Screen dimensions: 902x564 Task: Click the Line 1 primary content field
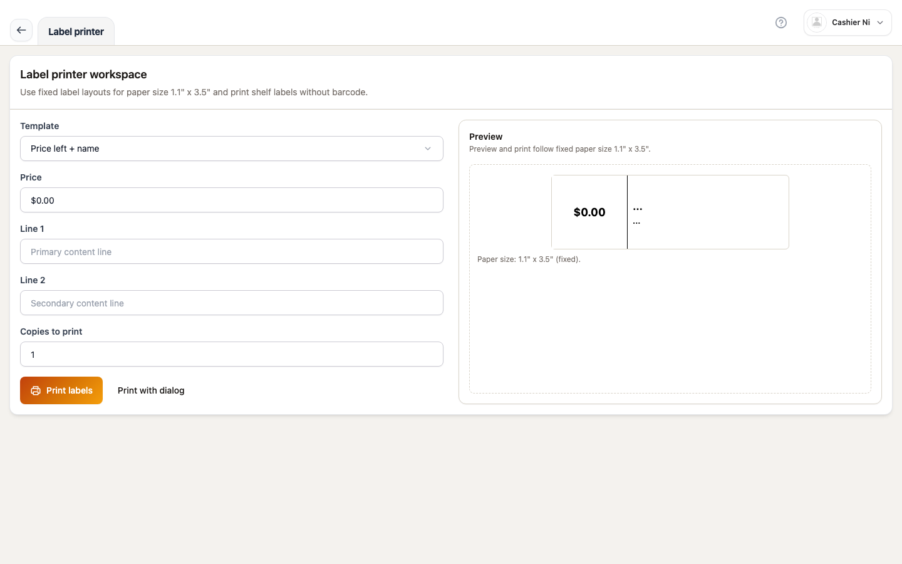[232, 251]
